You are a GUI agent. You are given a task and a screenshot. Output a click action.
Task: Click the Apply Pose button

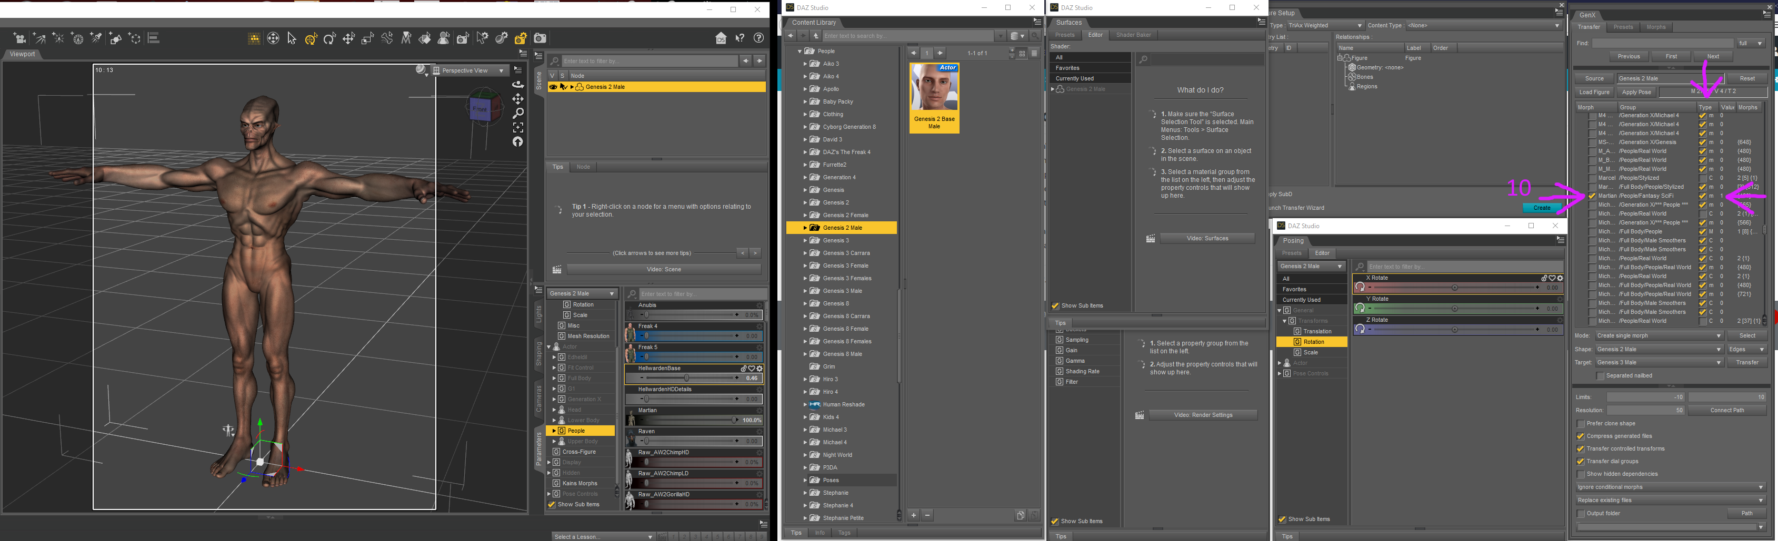[x=1636, y=93]
